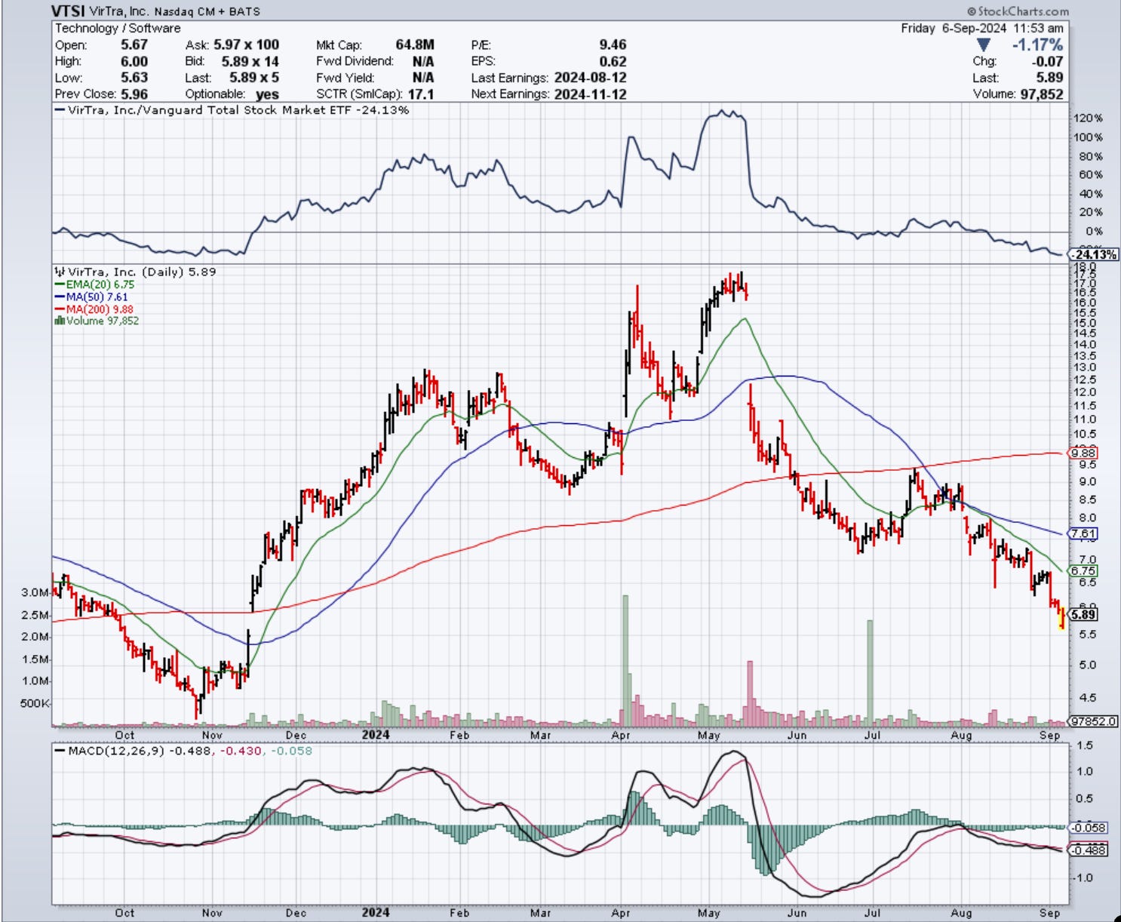Click the -0.488 MACD value tag on axis
The width and height of the screenshot is (1121, 922).
(1089, 850)
